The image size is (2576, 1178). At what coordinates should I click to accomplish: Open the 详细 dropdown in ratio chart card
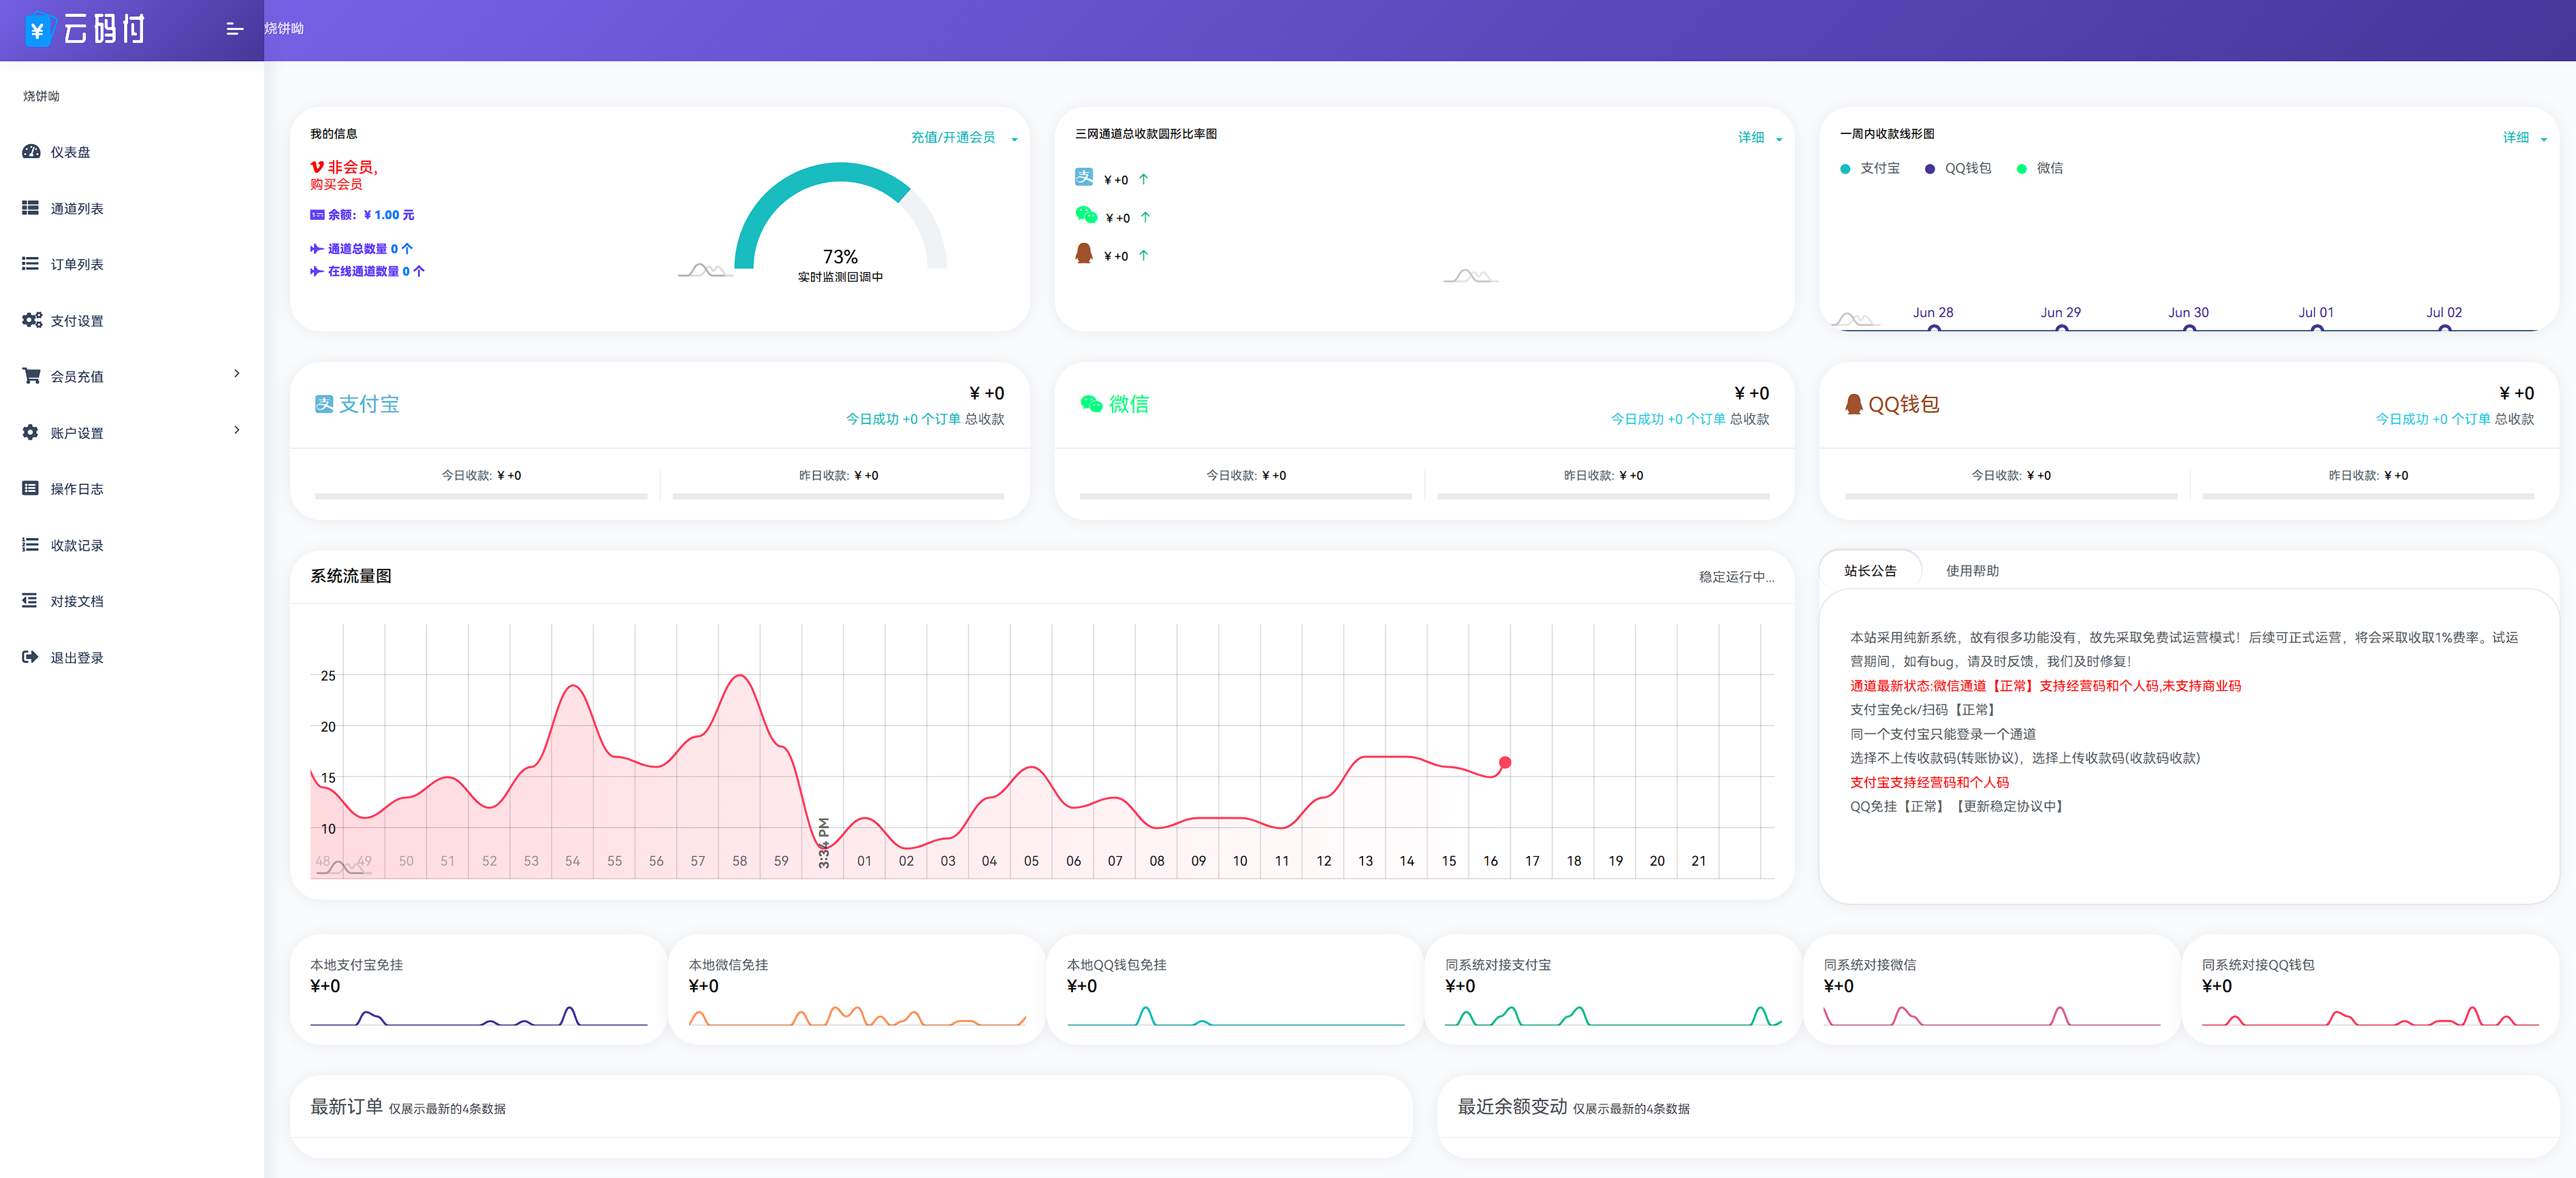[x=1759, y=138]
